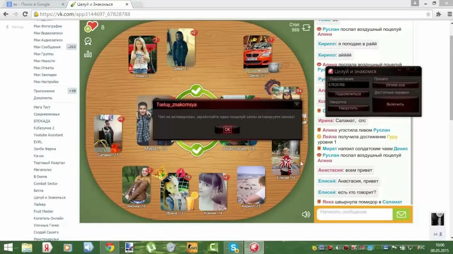Open Мои Фотографии in sidebar
This screenshot has height=254, width=453.
pos(48,26)
